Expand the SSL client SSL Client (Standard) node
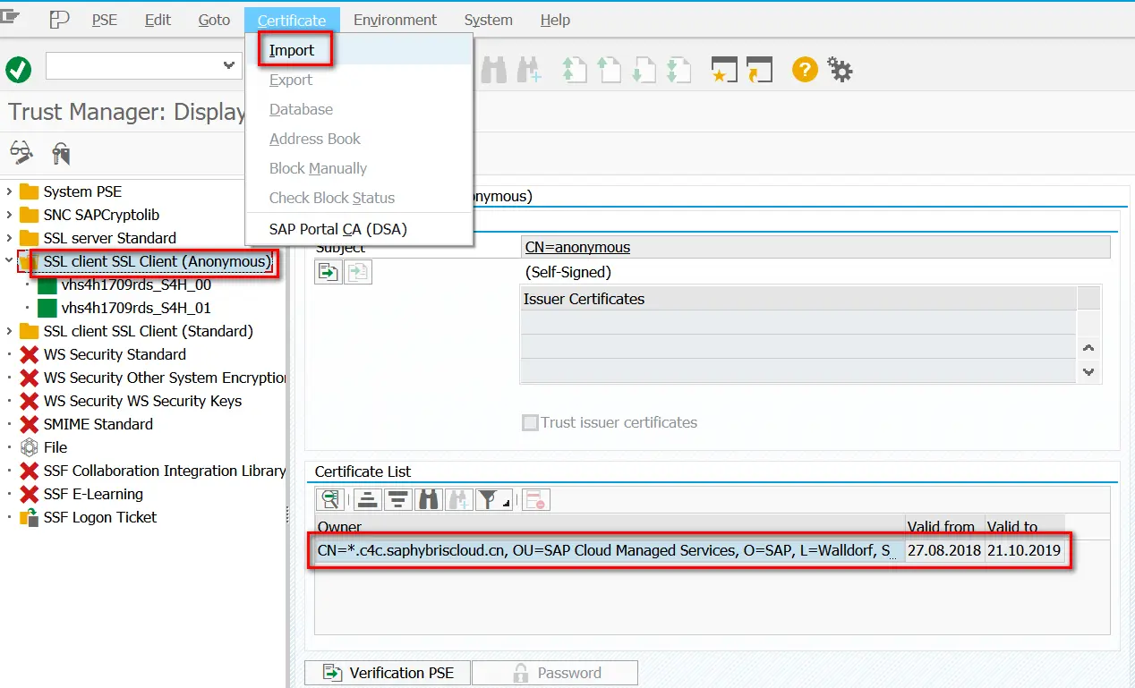 click(x=9, y=331)
